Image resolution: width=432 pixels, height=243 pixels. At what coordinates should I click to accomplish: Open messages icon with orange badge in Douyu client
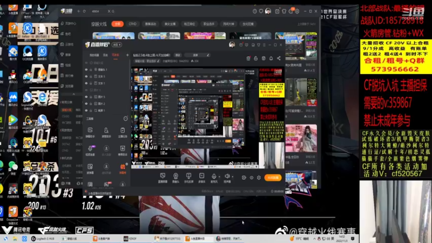point(291,11)
